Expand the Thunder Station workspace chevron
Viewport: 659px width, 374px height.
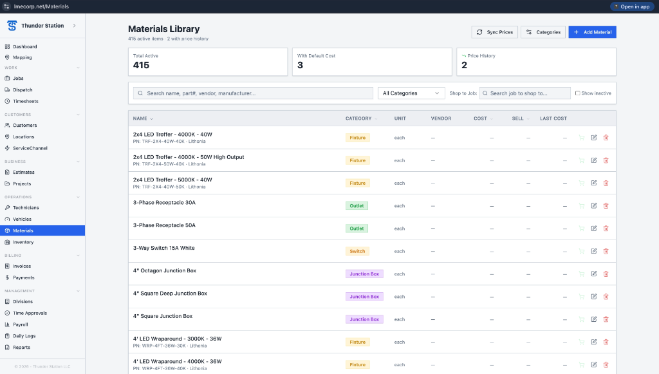75,26
